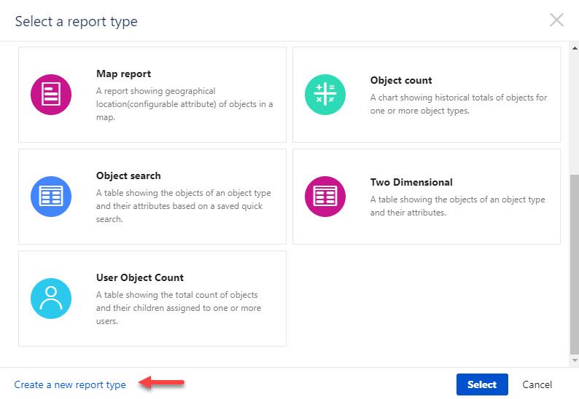Select the Map report title

[123, 74]
